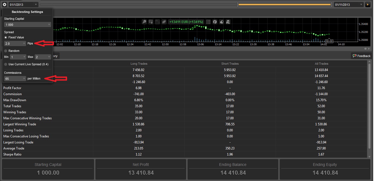This screenshot has height=181, width=374.
Task: Select the Total Trades row label
Action: tap(12, 106)
